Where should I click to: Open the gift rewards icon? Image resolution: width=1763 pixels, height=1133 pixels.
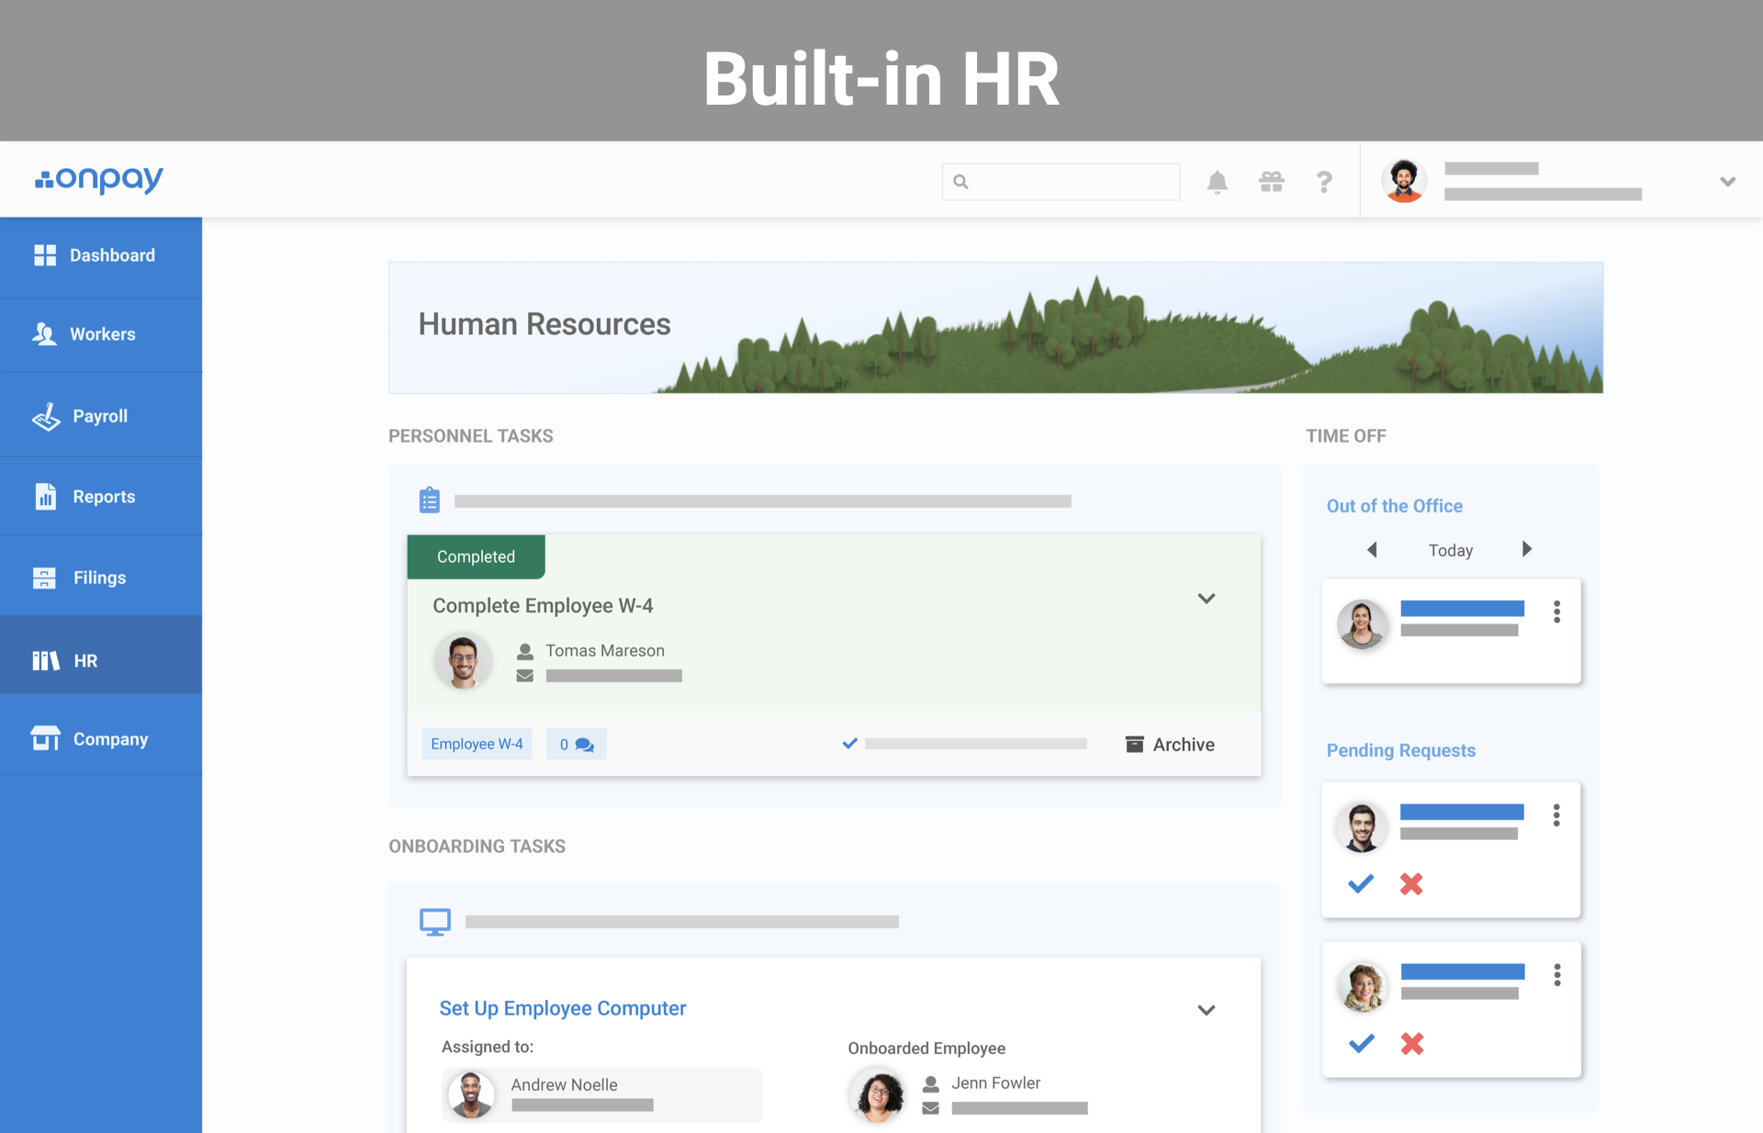coord(1271,182)
